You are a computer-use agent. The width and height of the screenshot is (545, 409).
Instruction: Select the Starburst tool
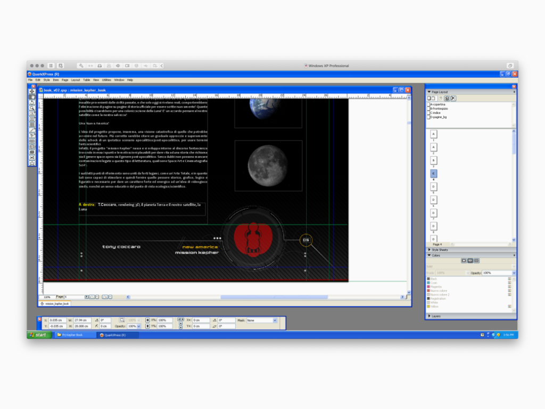tap(32, 163)
